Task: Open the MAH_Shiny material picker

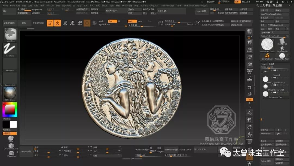Action: click(10, 94)
